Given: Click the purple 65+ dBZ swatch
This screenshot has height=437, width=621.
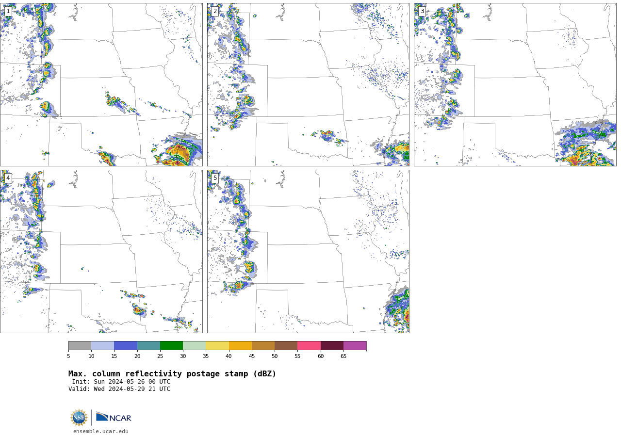Looking at the screenshot, I should click(355, 345).
